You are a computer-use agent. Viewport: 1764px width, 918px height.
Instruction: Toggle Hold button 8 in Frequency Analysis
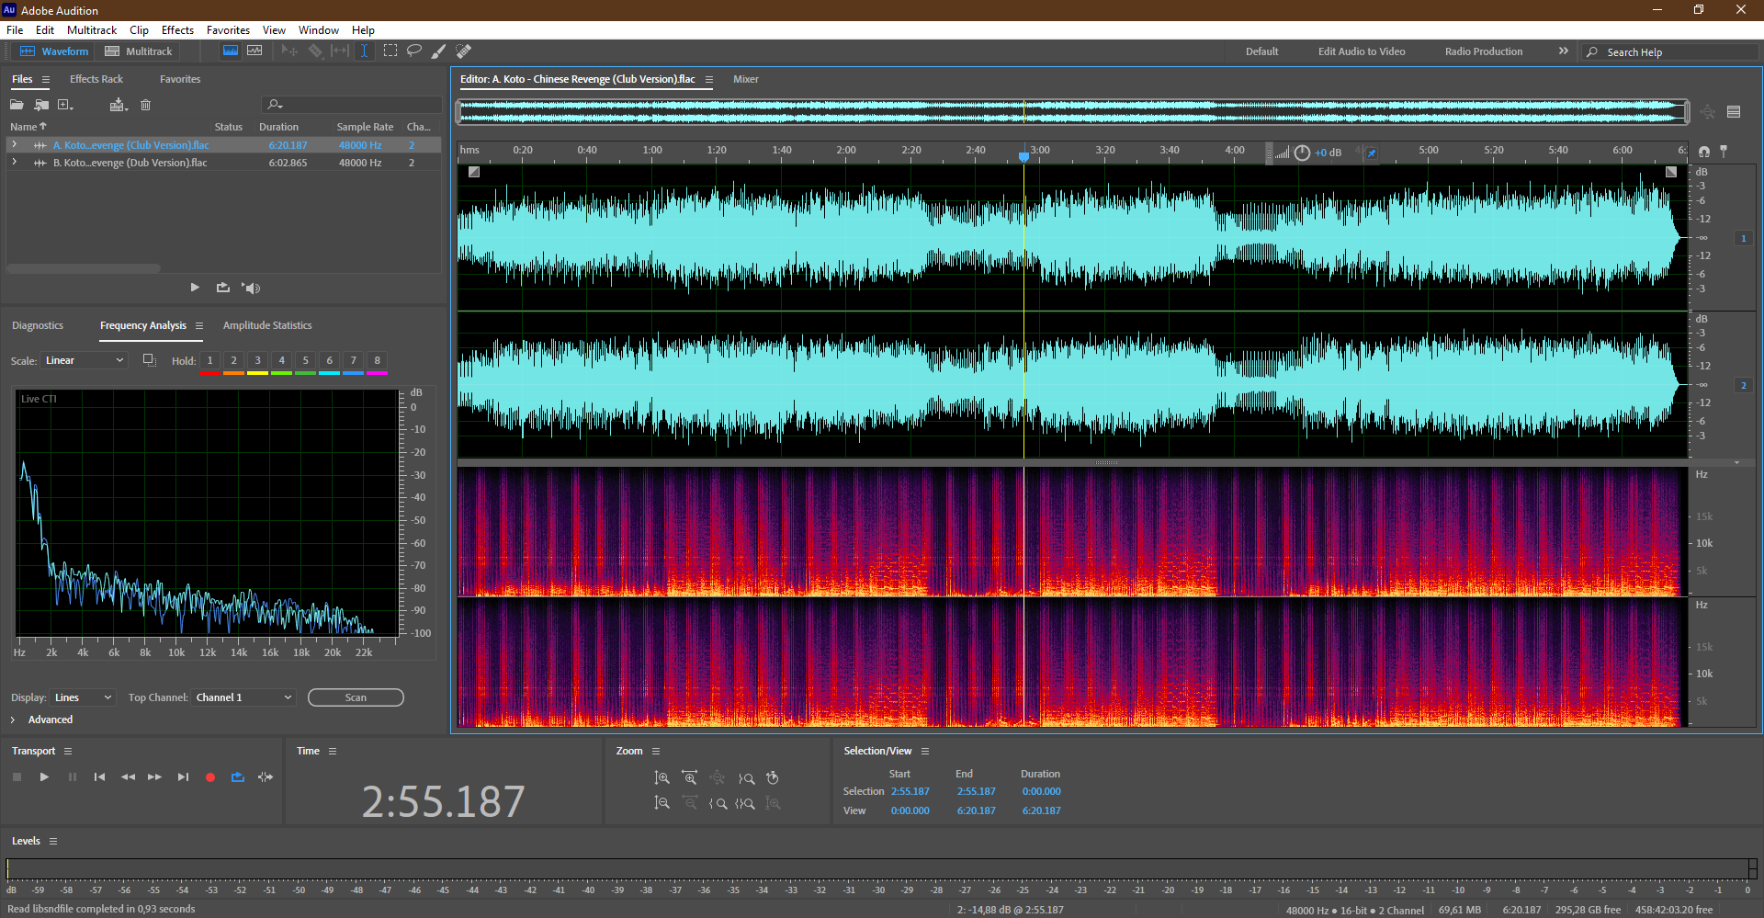[378, 361]
